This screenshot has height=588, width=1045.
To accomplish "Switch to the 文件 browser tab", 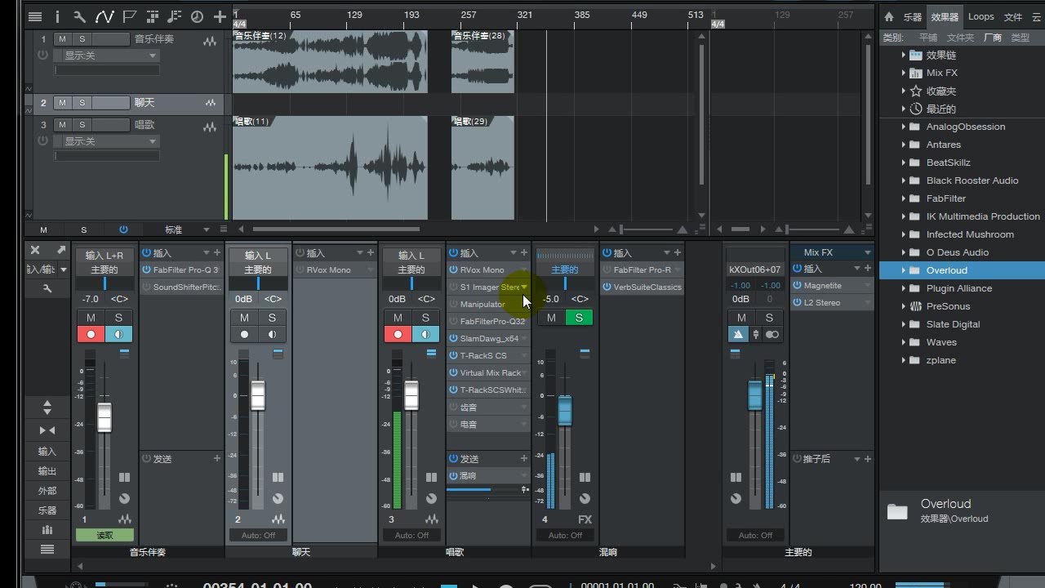I will click(x=1013, y=17).
